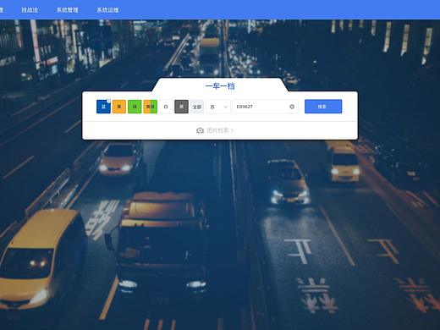
Task: Select the yellow-green (黄绿) plate color
Action: pyautogui.click(x=150, y=107)
